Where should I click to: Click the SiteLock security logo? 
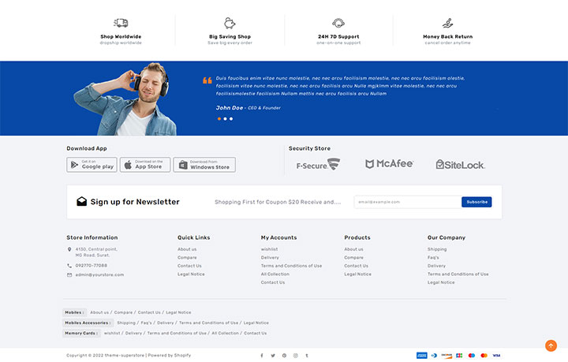click(x=461, y=165)
